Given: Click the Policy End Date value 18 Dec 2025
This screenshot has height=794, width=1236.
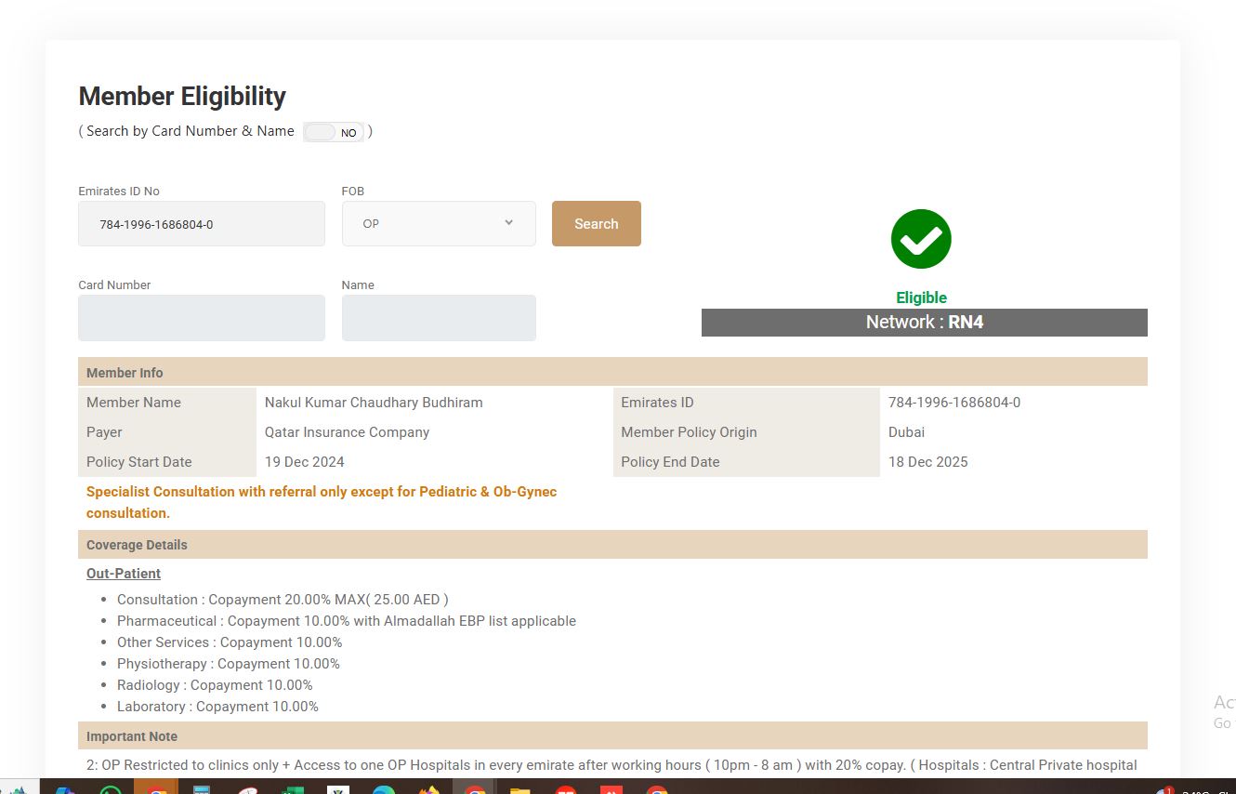Looking at the screenshot, I should pos(927,462).
